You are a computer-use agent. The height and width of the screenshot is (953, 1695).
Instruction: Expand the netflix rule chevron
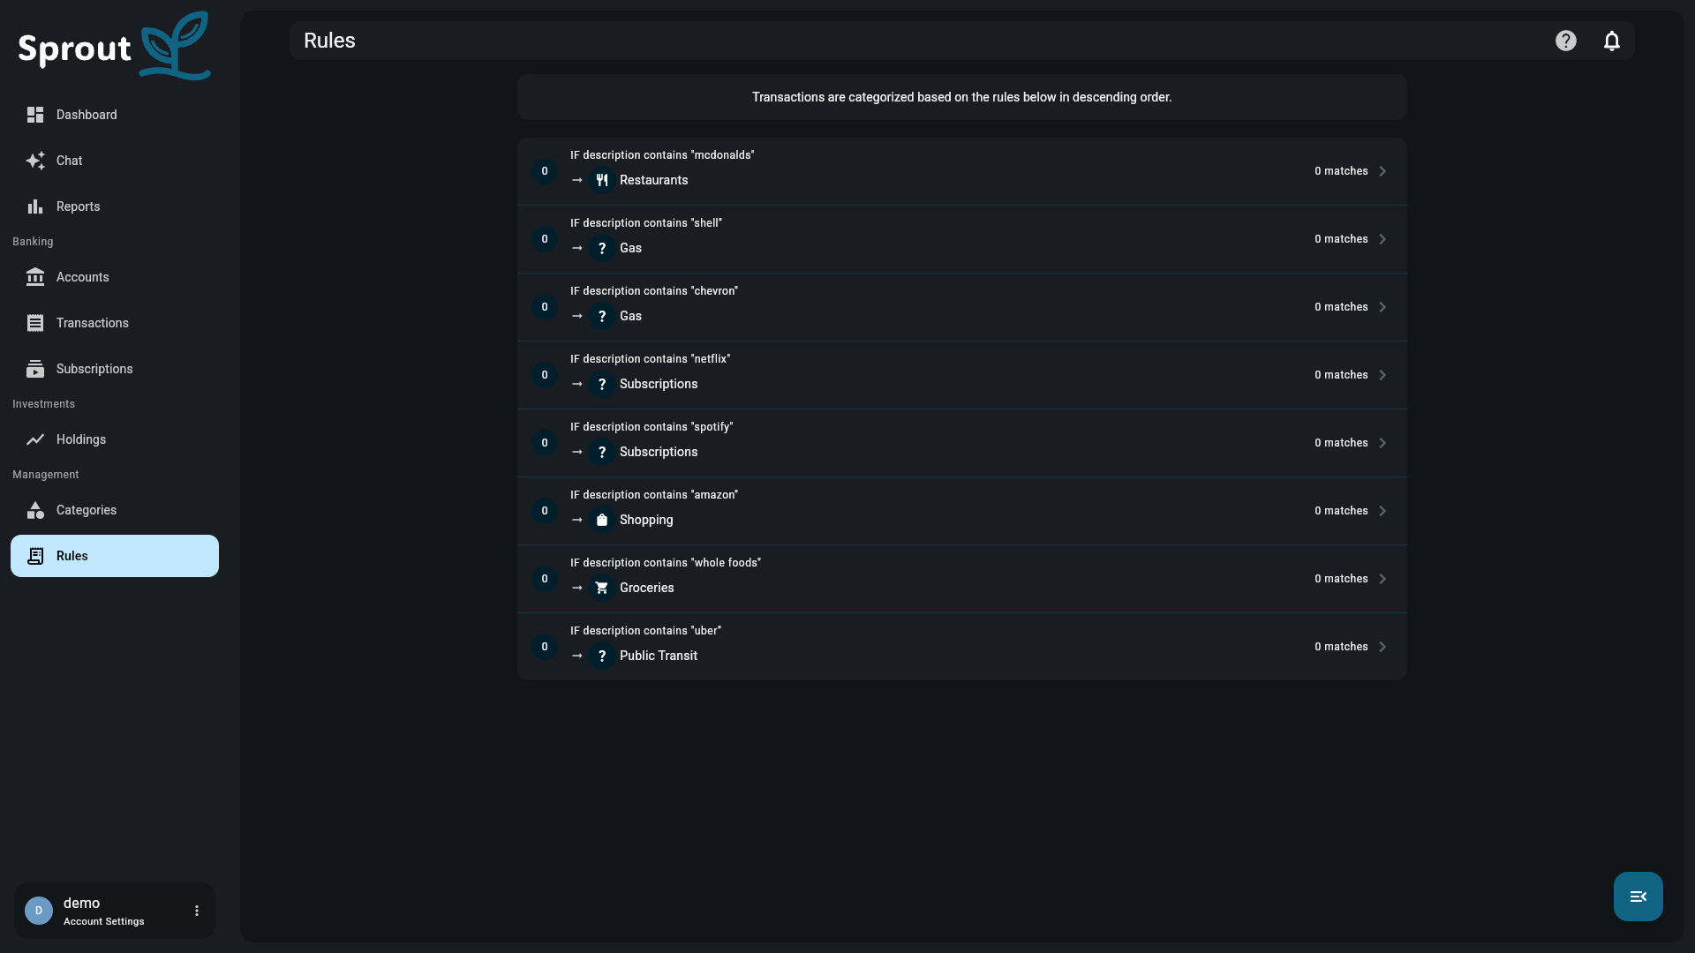(1382, 375)
